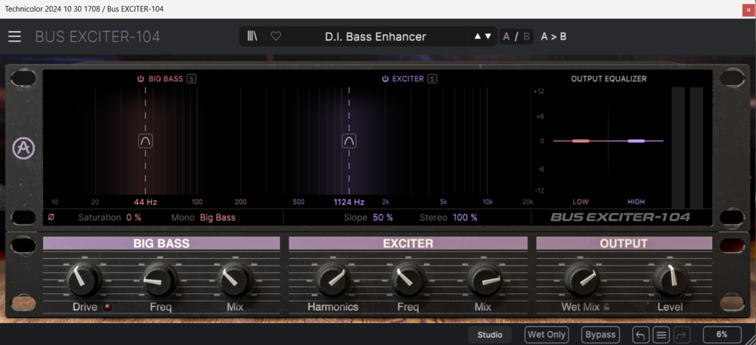The image size is (756, 345).
Task: Click the Output Wet Mix knob
Action: coord(582,279)
